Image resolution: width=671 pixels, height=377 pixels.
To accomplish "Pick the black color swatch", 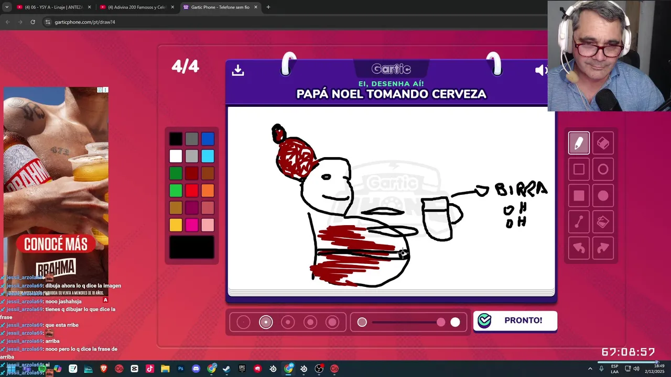I will coord(176,139).
